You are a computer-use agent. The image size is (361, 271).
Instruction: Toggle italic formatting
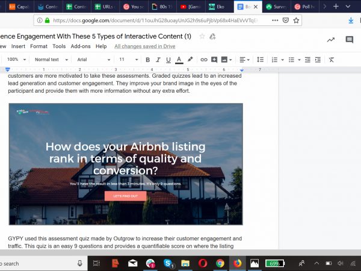click(x=158, y=60)
